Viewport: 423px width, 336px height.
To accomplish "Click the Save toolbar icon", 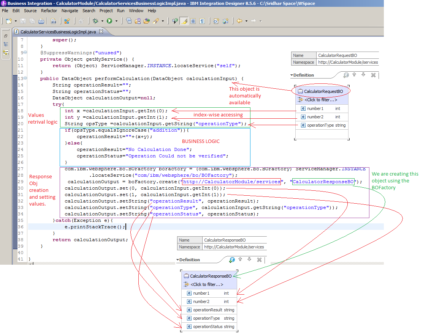I will point(23,21).
